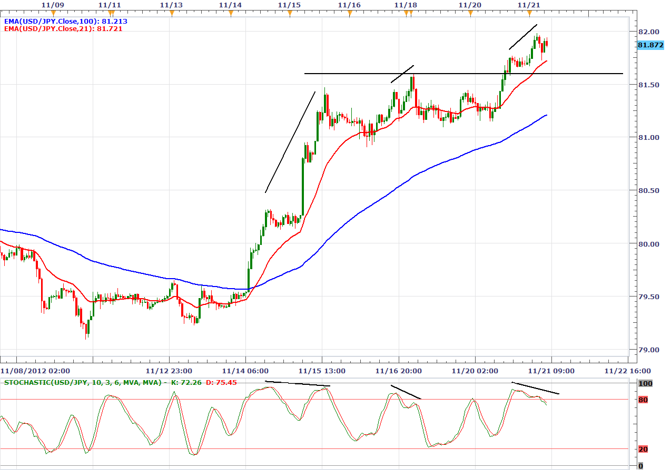Click the orange marker under 11/13
671x470 pixels.
click(171, 13)
